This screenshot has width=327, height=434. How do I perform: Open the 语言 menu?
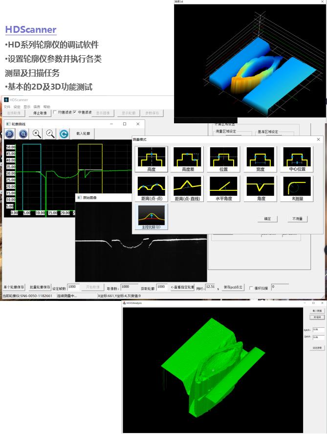pos(37,107)
